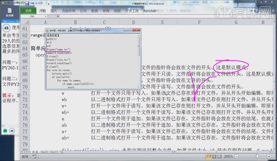Select column G header

coord(236,22)
